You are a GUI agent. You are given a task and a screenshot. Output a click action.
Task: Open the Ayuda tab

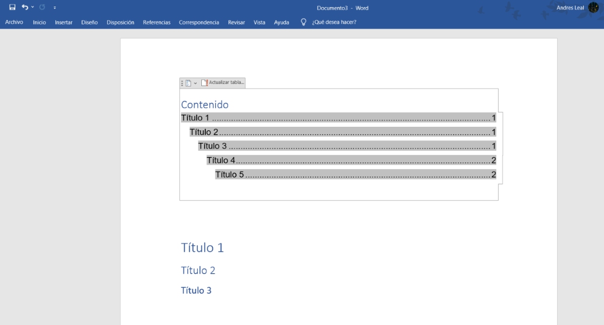(281, 22)
